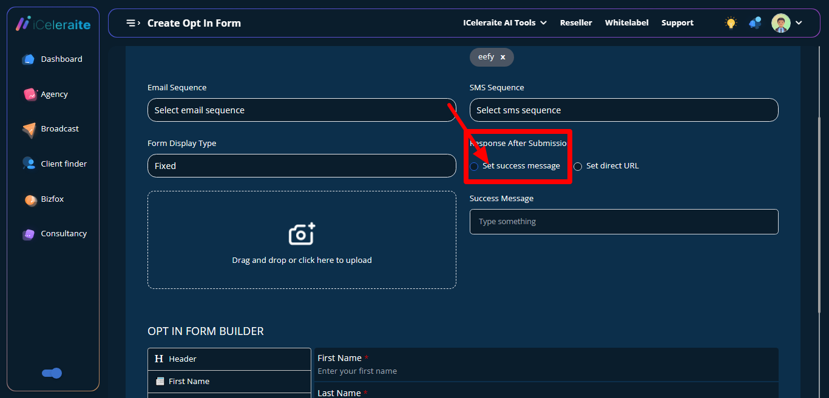
Task: Select the Set success message radio
Action: tap(474, 167)
